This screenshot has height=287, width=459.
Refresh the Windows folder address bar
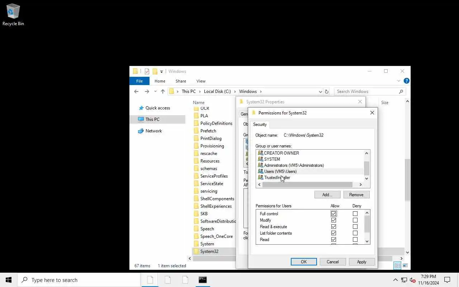point(326,91)
